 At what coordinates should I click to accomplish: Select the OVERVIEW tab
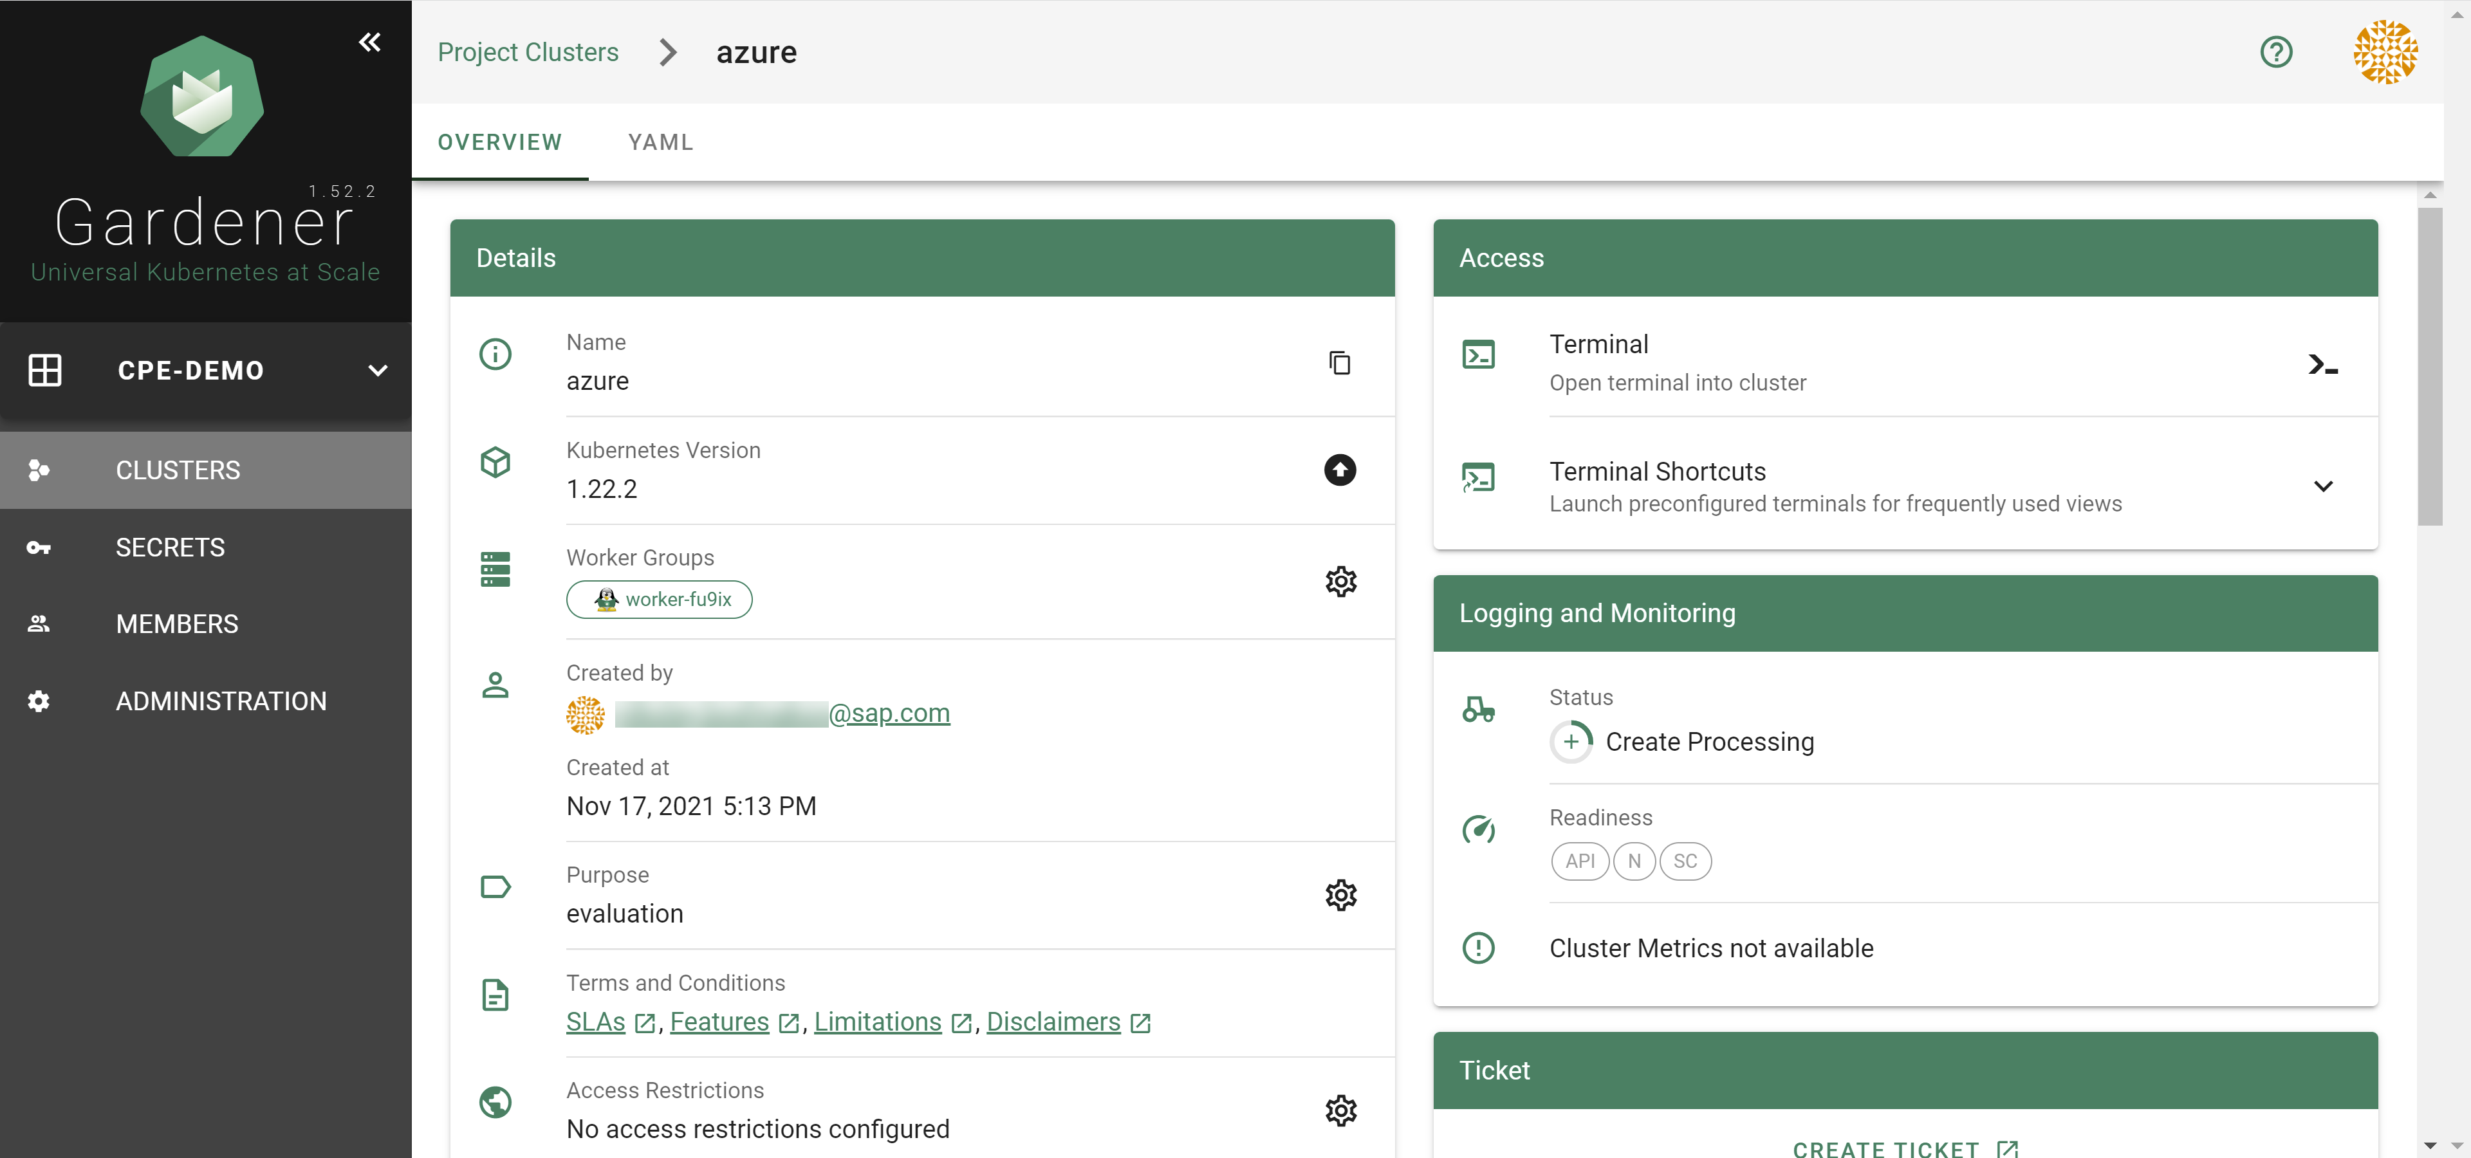(x=499, y=142)
